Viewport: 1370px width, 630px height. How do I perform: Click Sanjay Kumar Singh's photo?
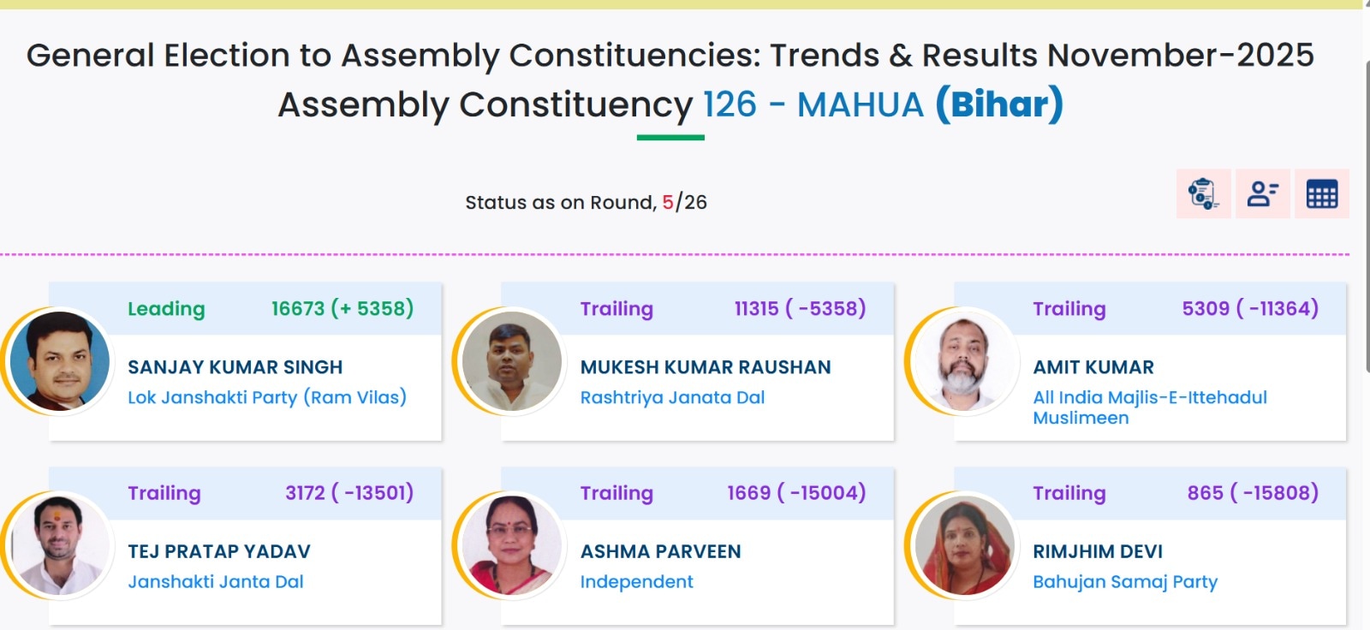[60, 361]
